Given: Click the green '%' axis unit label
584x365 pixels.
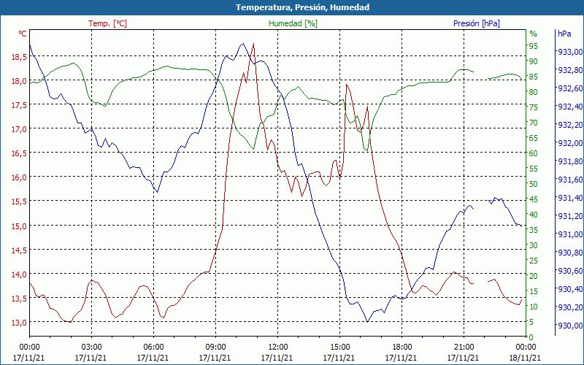Looking at the screenshot, I should point(534,34).
